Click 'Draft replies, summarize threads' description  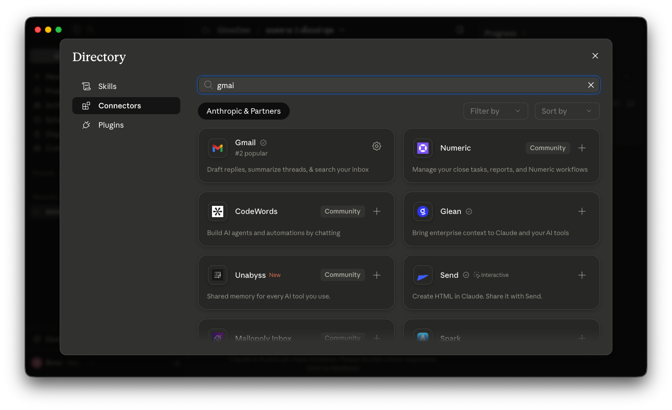tap(288, 169)
